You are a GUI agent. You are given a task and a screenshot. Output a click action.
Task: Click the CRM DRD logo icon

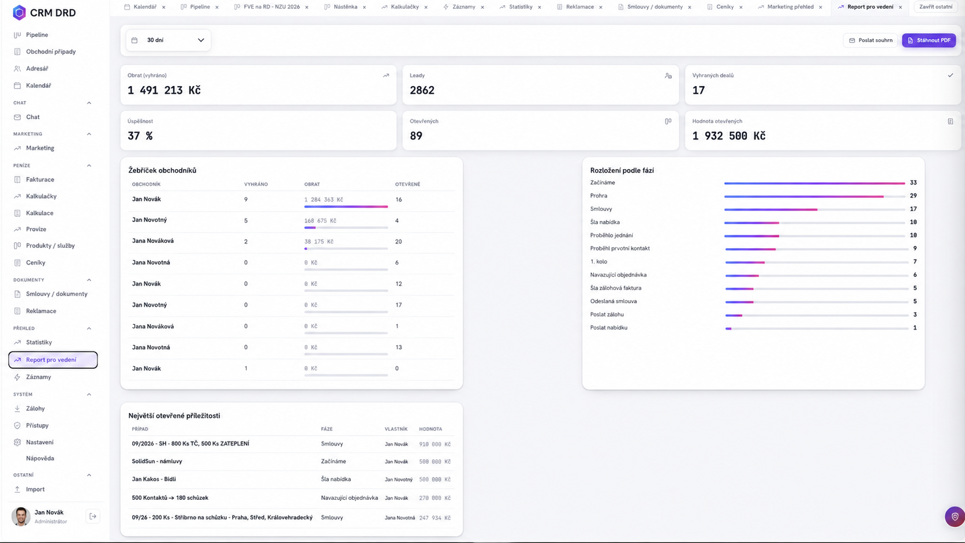(19, 12)
